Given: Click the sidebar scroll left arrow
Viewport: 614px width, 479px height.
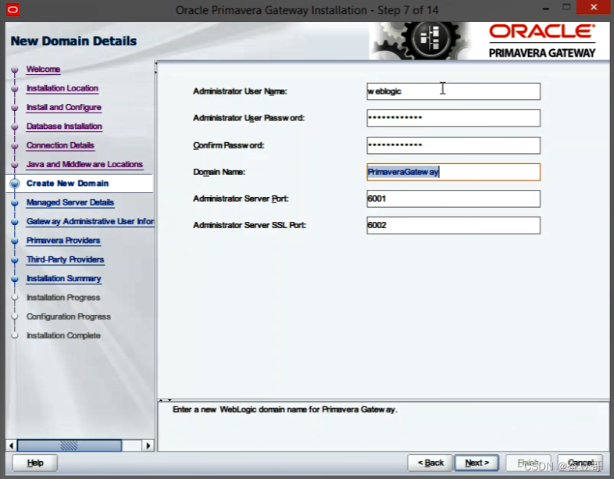Looking at the screenshot, I should (12, 445).
